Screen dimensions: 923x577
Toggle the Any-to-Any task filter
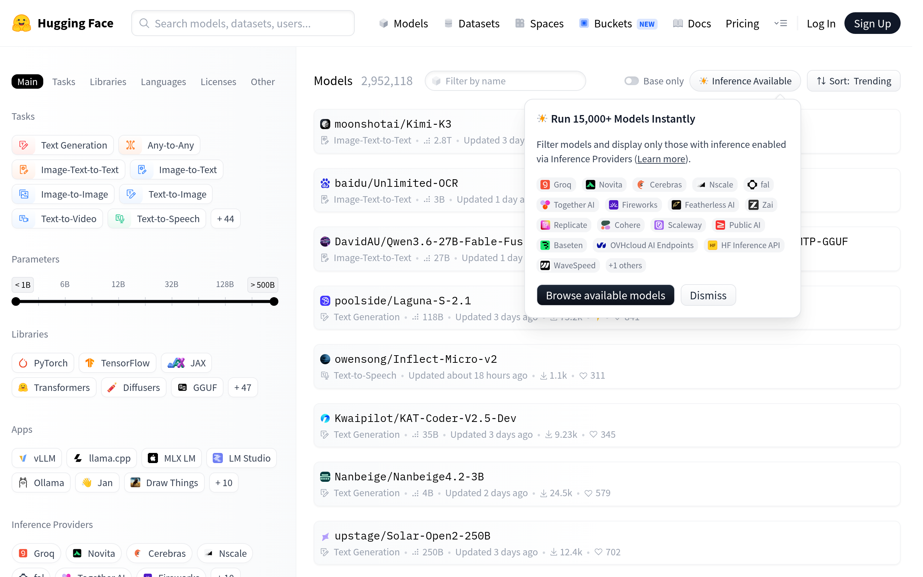click(159, 145)
